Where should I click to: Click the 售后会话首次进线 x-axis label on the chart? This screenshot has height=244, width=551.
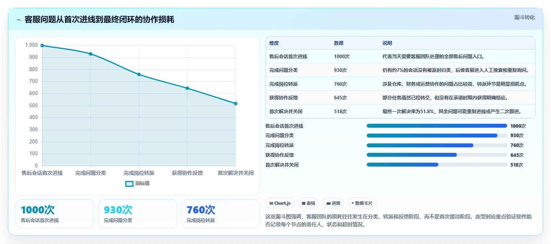click(x=42, y=173)
